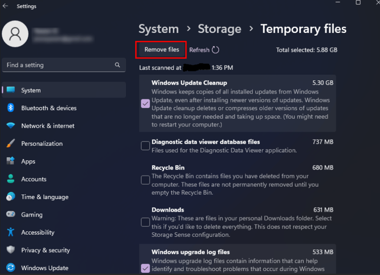Image resolution: width=380 pixels, height=275 pixels.
Task: Click the Downloads title text
Action: pos(168,210)
